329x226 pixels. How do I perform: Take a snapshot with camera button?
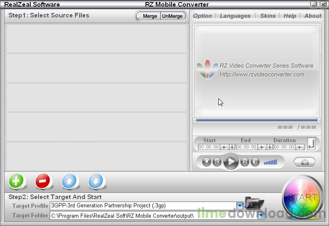[305, 162]
